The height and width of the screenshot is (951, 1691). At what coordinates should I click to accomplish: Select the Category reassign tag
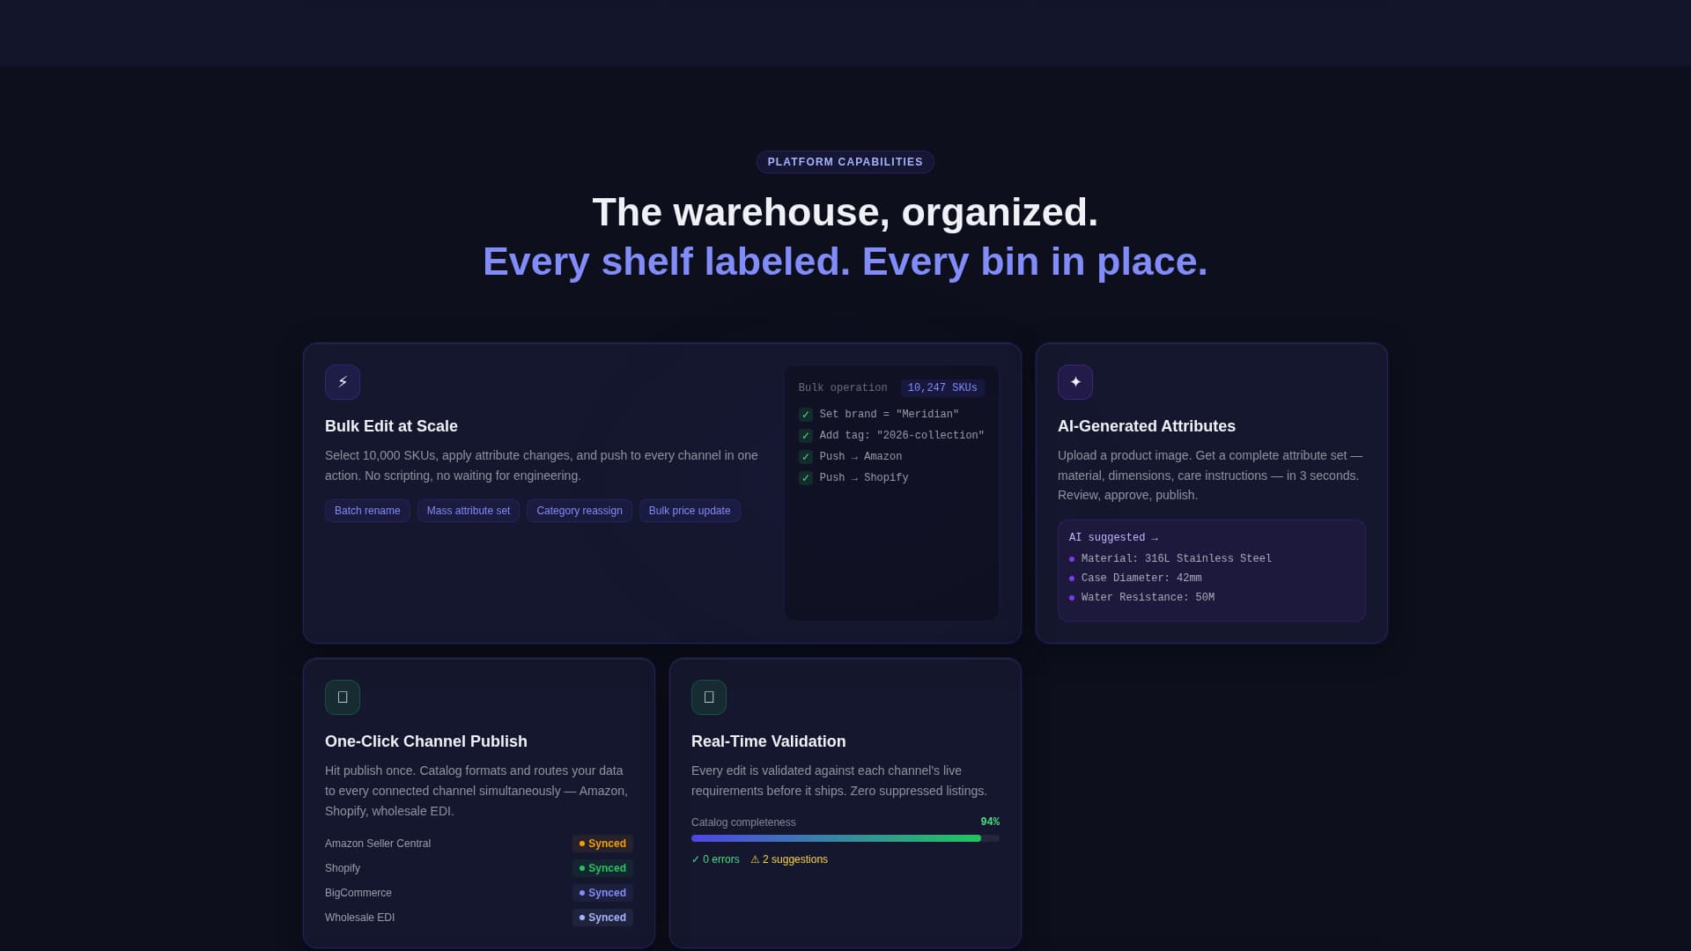(x=580, y=511)
